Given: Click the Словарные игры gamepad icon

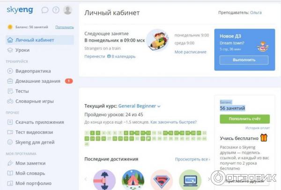Looking at the screenshot, I should (x=10, y=101).
